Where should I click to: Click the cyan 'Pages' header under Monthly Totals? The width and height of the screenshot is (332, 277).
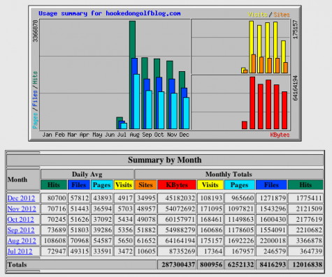[240, 185]
